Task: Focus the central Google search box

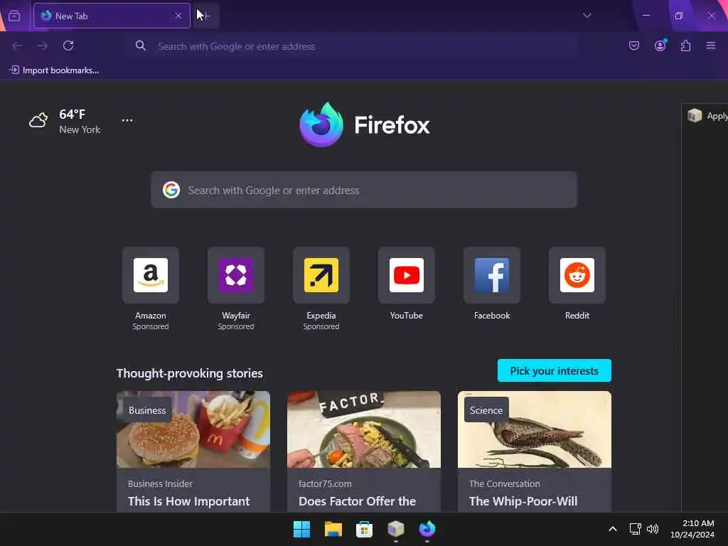Action: click(x=364, y=190)
